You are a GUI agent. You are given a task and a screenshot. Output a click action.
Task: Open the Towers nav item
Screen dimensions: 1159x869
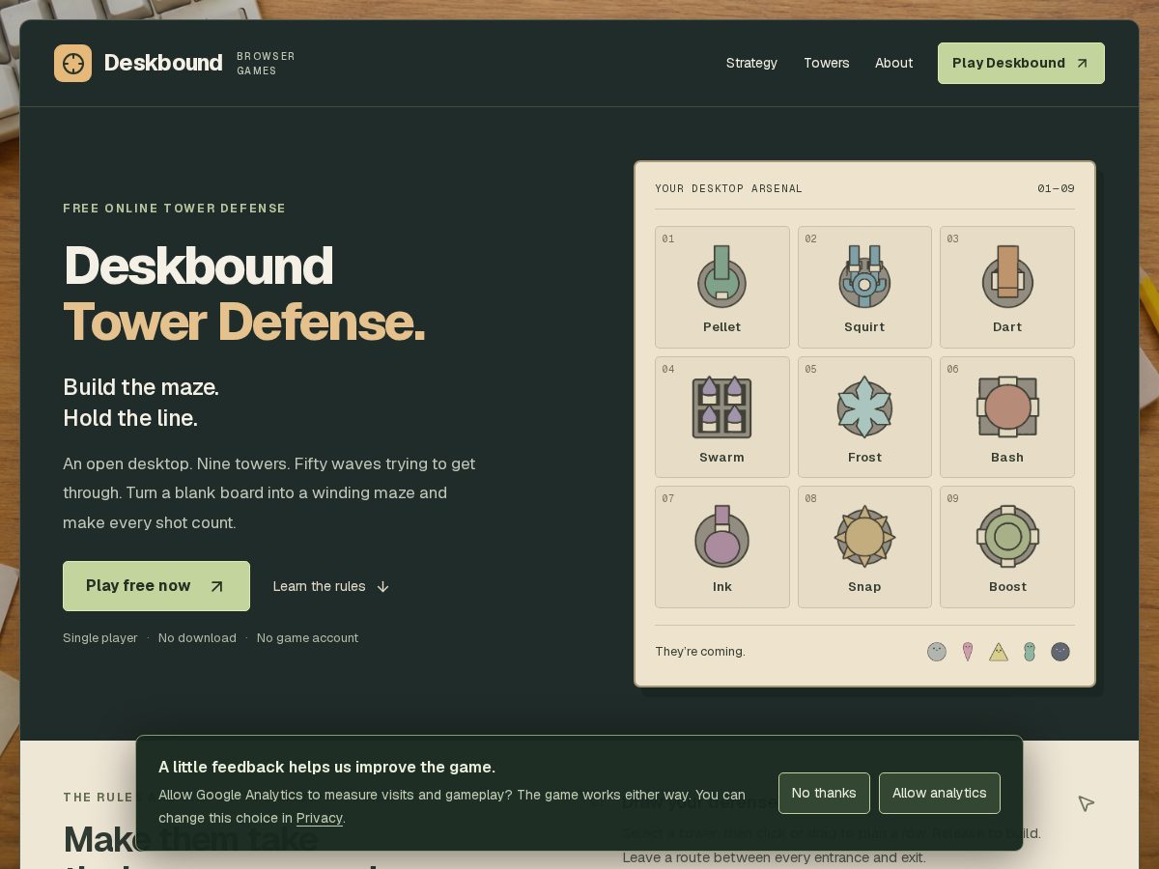point(827,63)
